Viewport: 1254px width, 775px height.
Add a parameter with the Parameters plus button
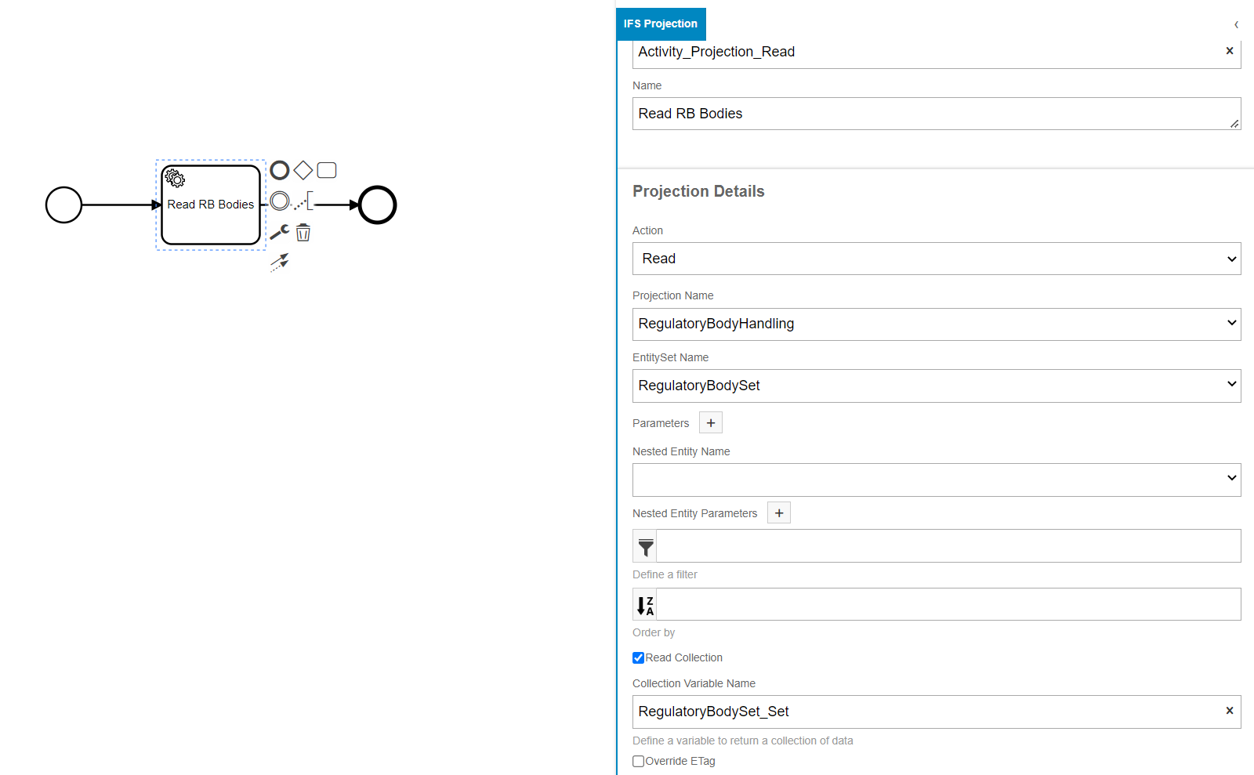point(711,423)
